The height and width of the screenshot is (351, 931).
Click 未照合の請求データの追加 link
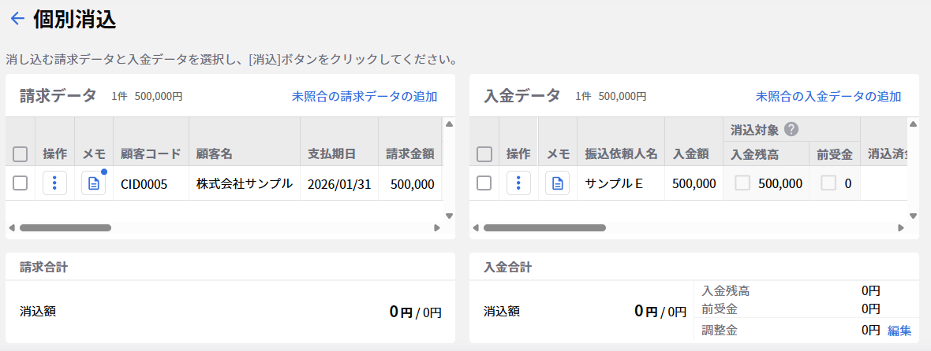pyautogui.click(x=364, y=97)
